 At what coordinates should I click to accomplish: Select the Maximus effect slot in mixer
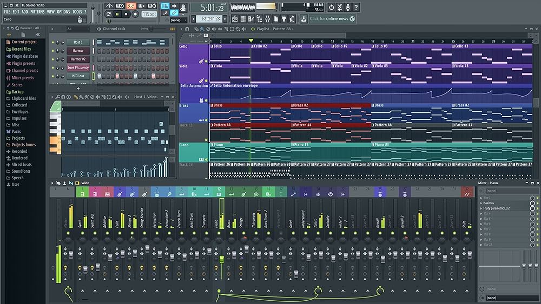click(504, 203)
